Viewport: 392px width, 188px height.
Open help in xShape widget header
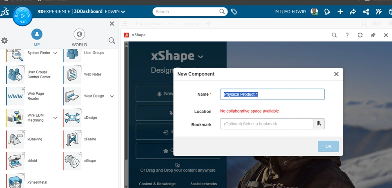tap(347, 35)
